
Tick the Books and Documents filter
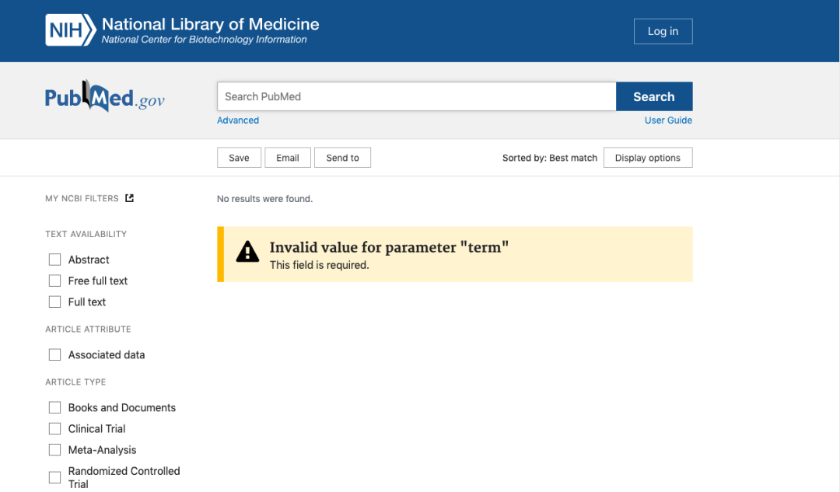pyautogui.click(x=55, y=407)
